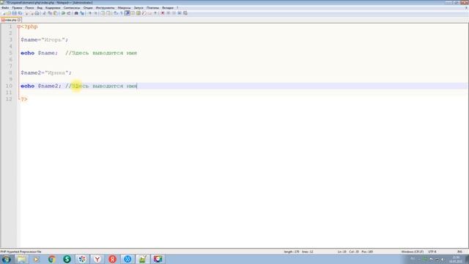The height and width of the screenshot is (264, 469).
Task: Click the Save file toolbar icon
Action: point(14,13)
